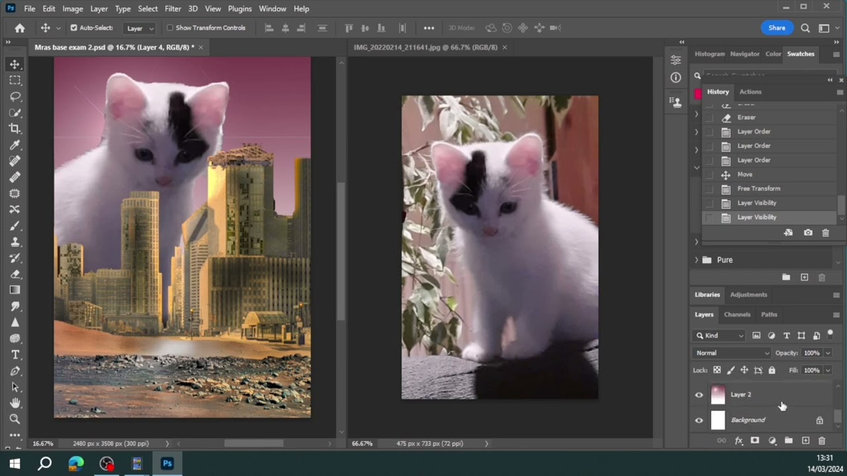Open History panel menu
Viewport: 847px width, 476px height.
[x=840, y=92]
